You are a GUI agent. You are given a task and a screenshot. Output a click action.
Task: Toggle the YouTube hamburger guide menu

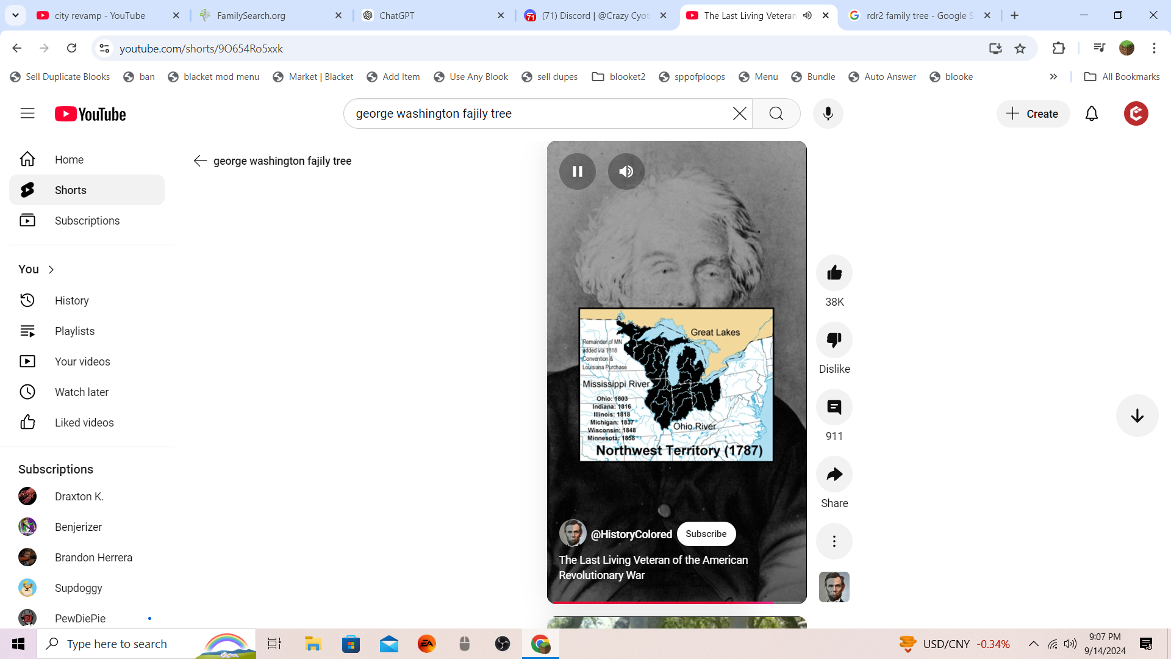[x=27, y=113]
